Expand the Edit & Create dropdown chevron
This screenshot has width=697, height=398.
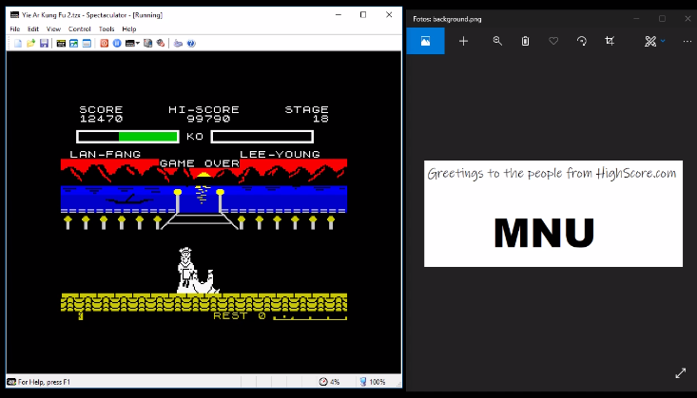click(663, 41)
